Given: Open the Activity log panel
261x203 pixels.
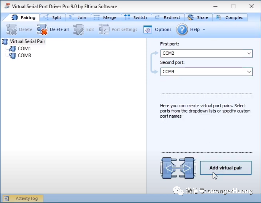Looking at the screenshot, I should [x=23, y=198].
